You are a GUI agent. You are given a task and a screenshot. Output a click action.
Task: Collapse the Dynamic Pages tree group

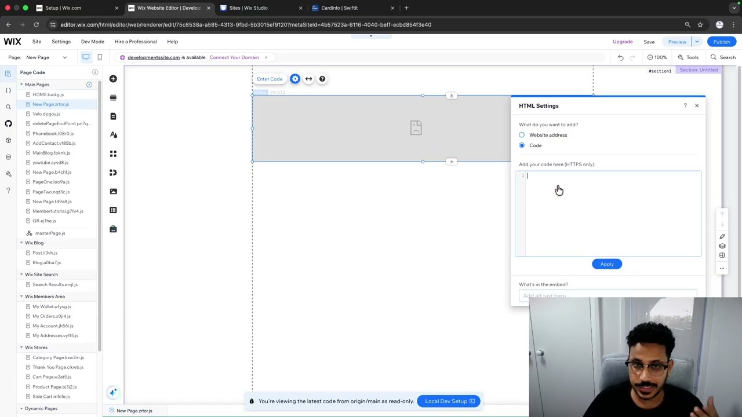coord(21,408)
